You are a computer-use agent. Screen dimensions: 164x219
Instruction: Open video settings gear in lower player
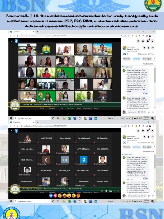[106, 191]
